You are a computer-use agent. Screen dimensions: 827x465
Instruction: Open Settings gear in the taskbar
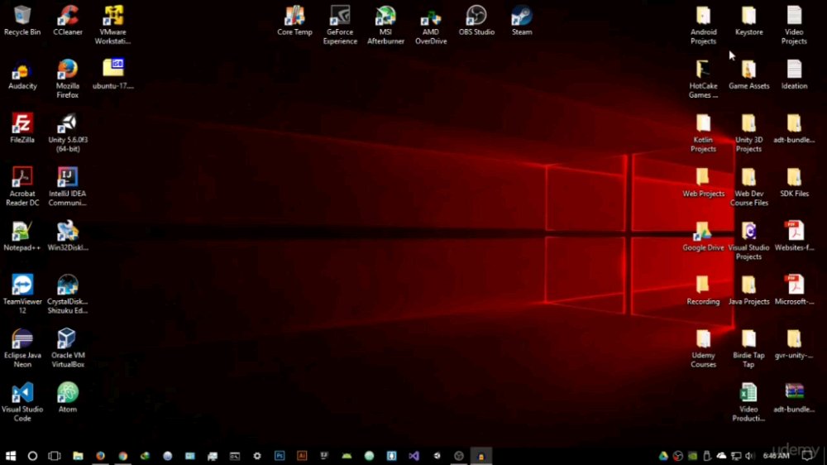[257, 456]
